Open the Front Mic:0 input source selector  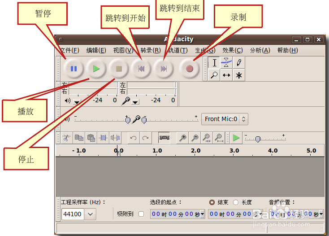(225, 119)
